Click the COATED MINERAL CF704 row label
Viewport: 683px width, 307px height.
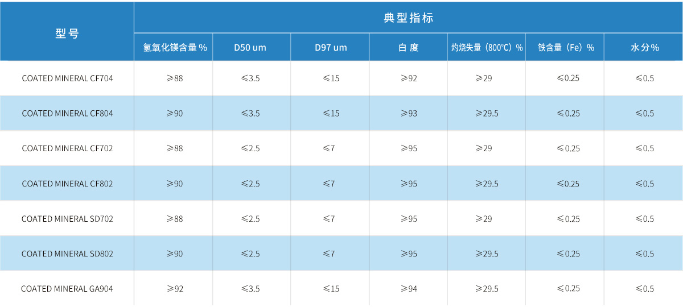[x=67, y=78]
